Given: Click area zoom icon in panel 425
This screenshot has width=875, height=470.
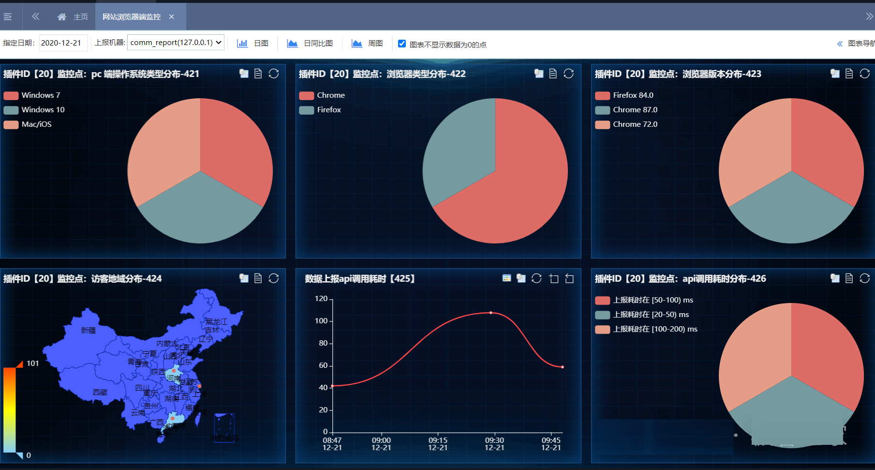Looking at the screenshot, I should click(554, 278).
